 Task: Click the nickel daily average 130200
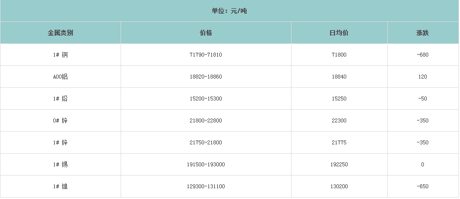339,186
